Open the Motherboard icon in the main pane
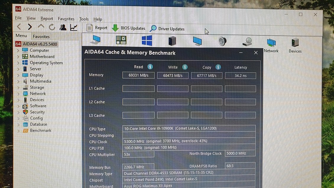The image size is (334, 188). (x=121, y=40)
